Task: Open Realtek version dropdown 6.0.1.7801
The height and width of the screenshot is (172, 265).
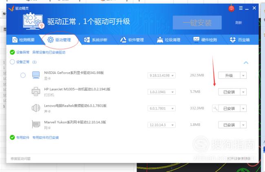Action: coord(161,108)
